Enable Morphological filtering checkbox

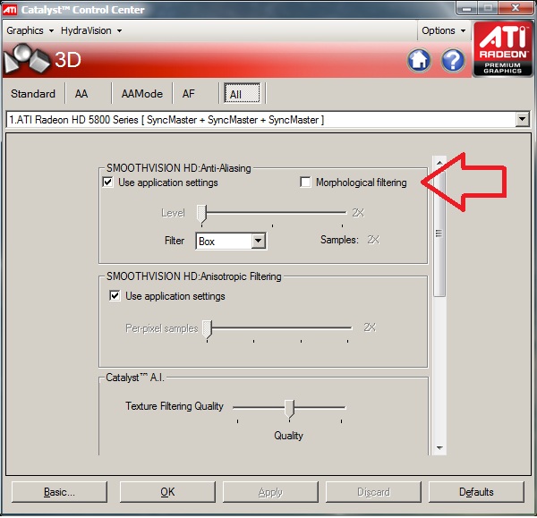tap(305, 183)
